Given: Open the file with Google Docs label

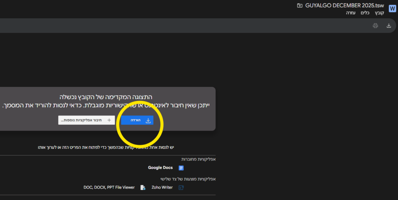Looking at the screenshot, I should coord(160,168).
